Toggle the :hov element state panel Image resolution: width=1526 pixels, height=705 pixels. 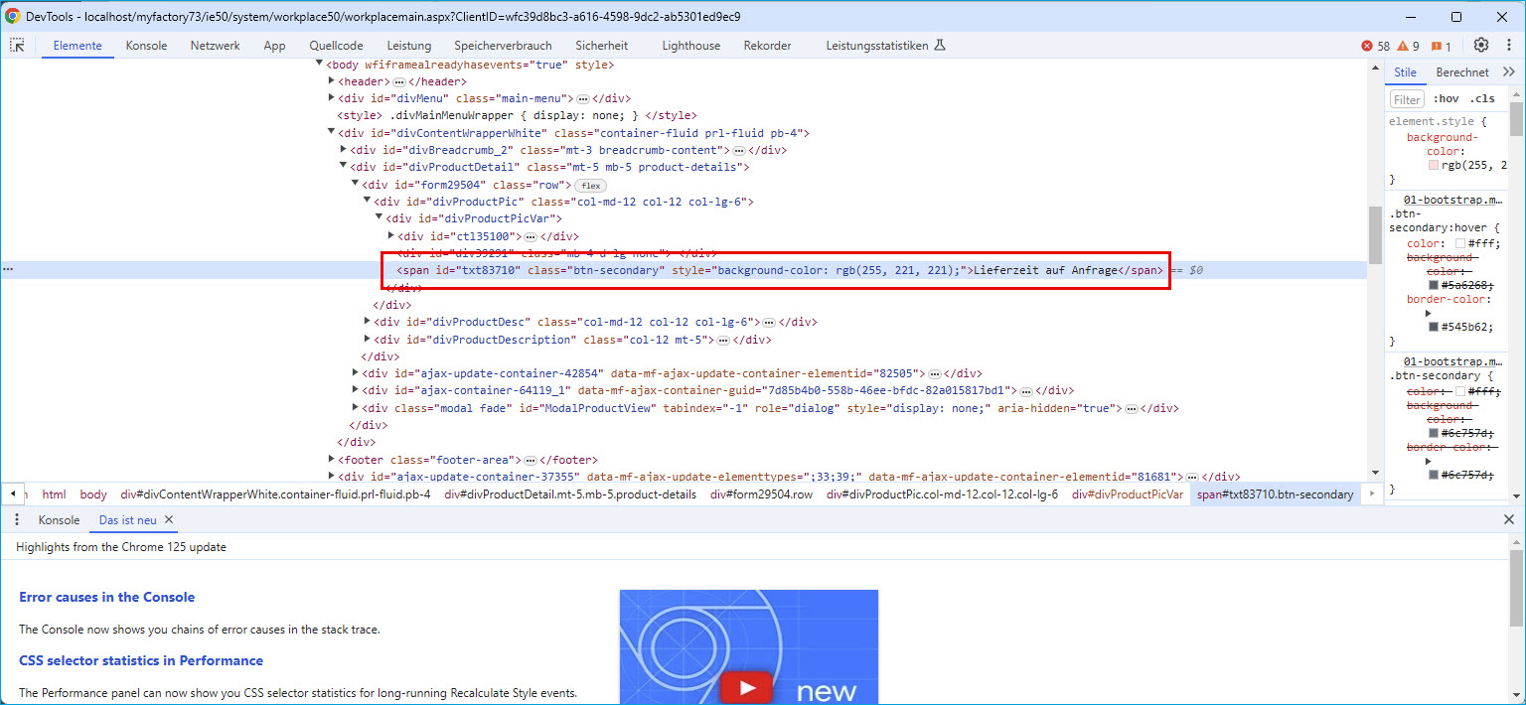click(1447, 99)
